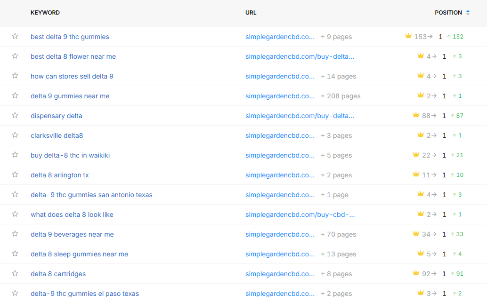Expand '+ 9 pages' for best delta 9 thc gummies
Viewport: 487px width, 302px height.
pyautogui.click(x=336, y=37)
